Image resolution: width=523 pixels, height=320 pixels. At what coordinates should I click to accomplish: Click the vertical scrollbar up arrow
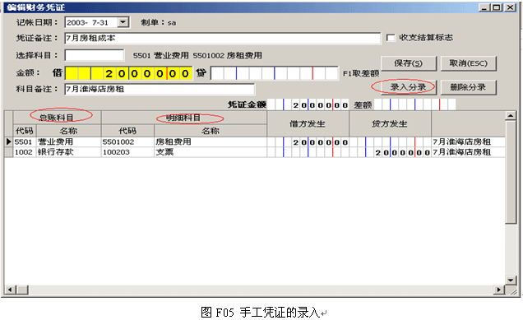pos(511,116)
